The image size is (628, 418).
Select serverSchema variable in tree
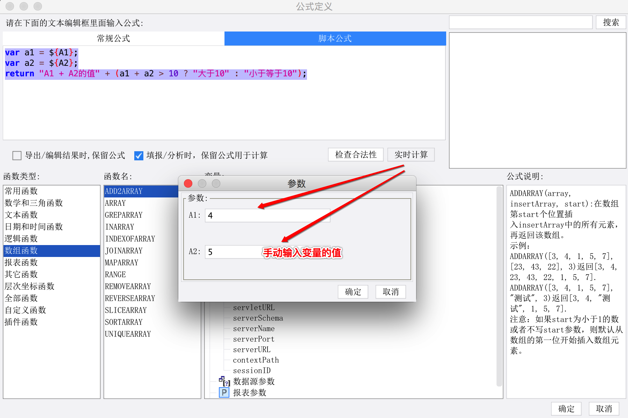point(258,318)
